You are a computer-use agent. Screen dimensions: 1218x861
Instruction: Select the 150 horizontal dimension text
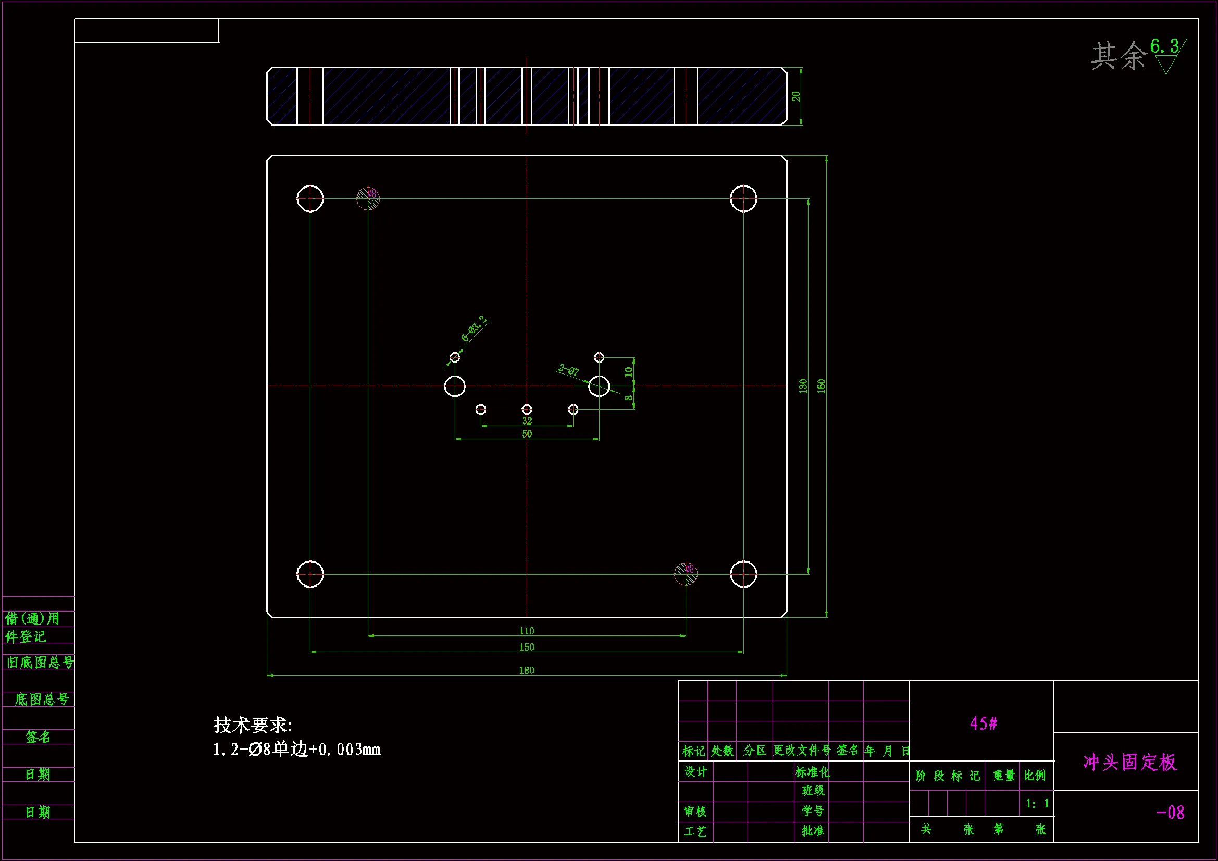(526, 647)
